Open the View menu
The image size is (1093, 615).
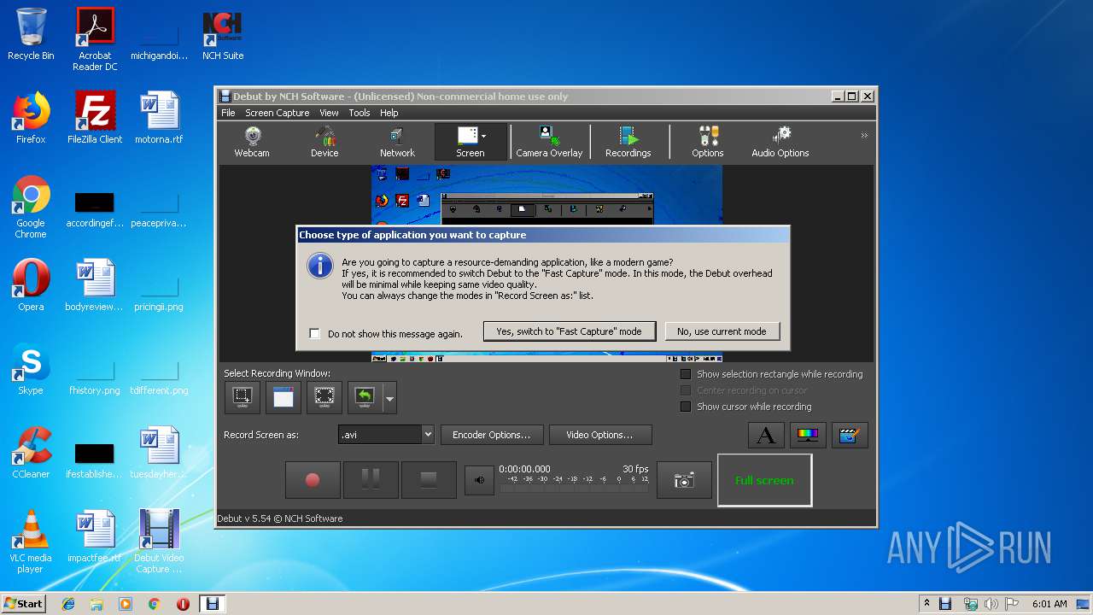click(329, 113)
